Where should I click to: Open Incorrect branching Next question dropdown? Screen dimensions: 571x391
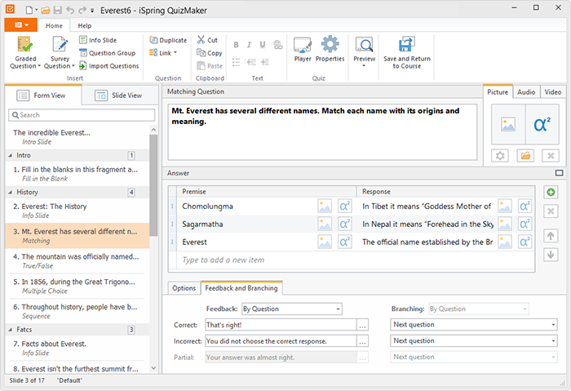[x=473, y=341]
